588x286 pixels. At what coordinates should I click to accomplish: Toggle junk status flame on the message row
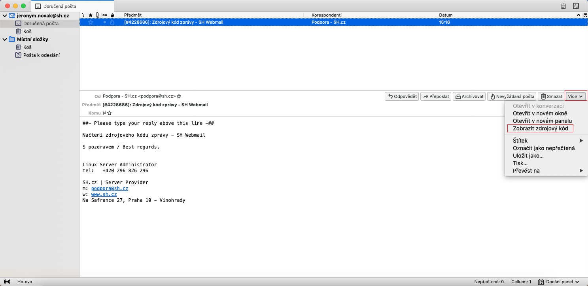coord(112,23)
